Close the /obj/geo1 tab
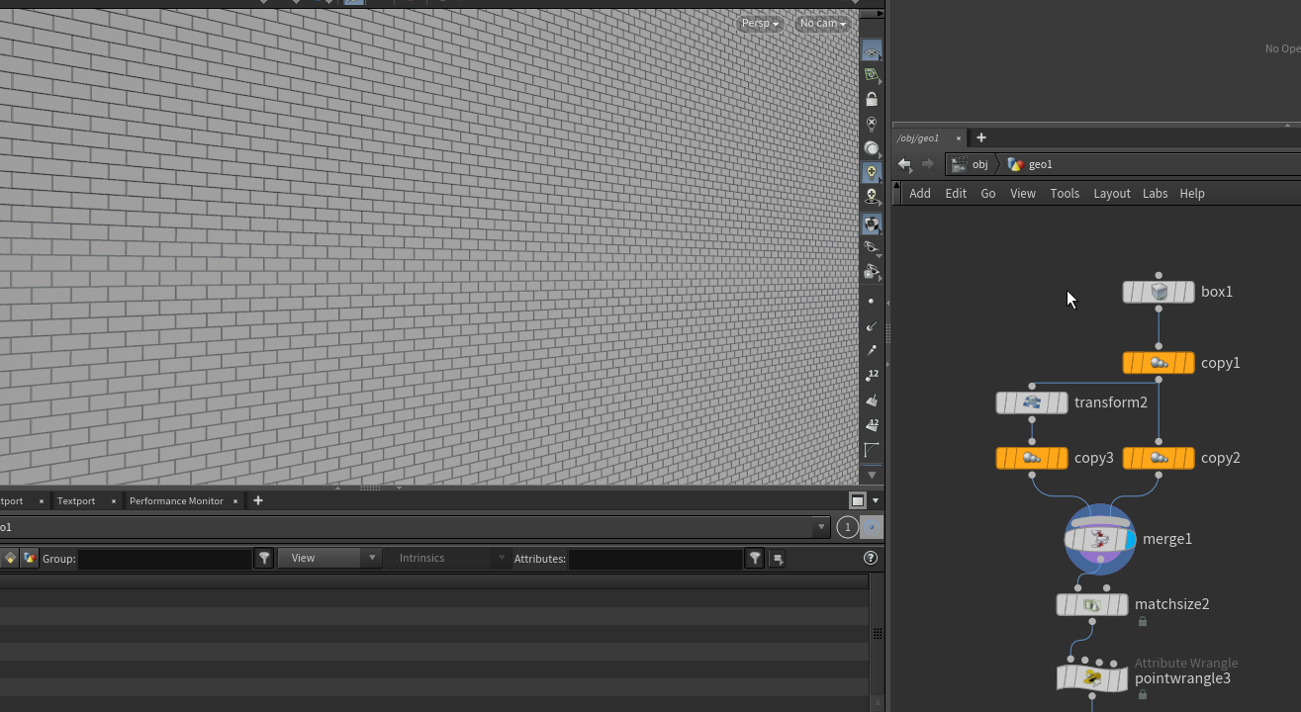The image size is (1301, 712). pos(958,138)
